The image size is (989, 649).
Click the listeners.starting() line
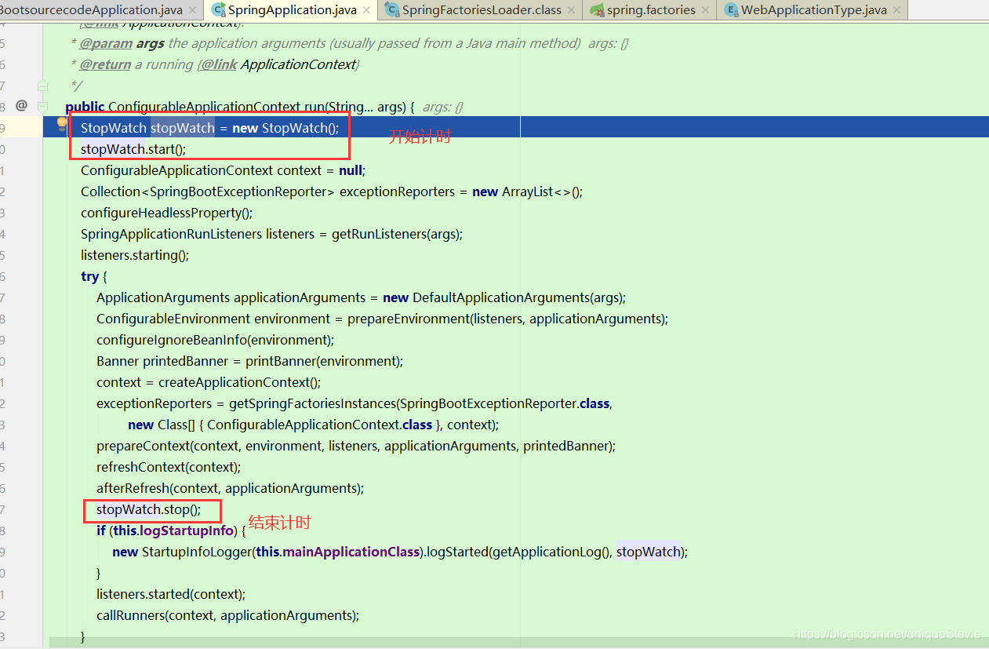coord(135,255)
